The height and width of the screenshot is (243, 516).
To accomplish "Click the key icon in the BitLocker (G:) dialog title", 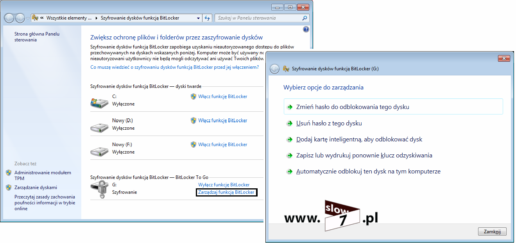I will 286,68.
